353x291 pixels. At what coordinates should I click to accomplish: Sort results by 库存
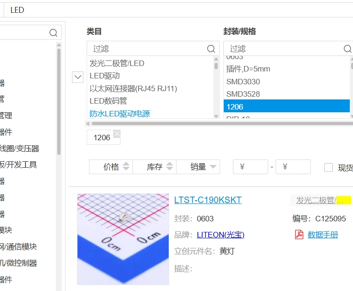pos(154,167)
